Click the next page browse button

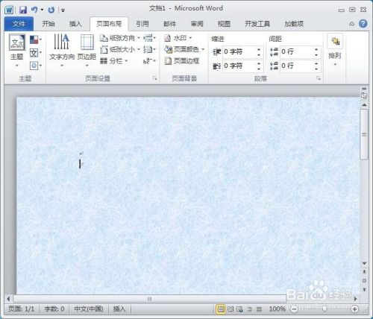point(364,289)
